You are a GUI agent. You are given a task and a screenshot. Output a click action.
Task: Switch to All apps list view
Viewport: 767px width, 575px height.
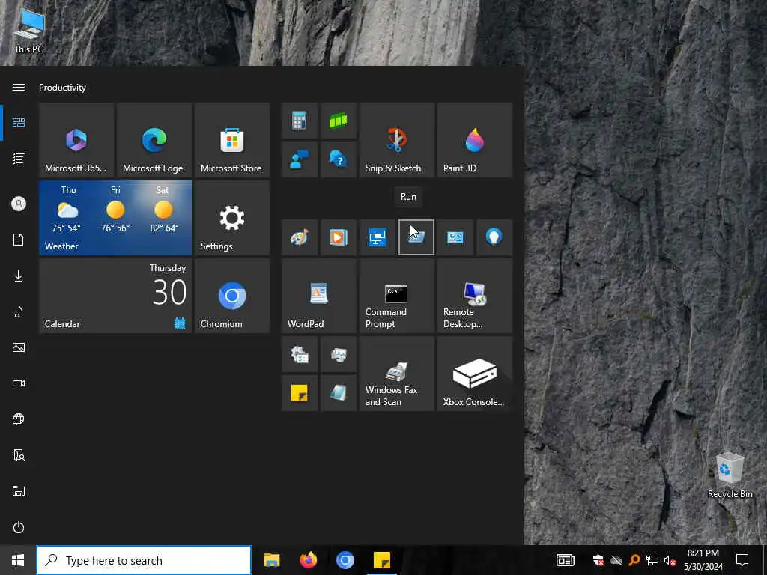click(19, 159)
